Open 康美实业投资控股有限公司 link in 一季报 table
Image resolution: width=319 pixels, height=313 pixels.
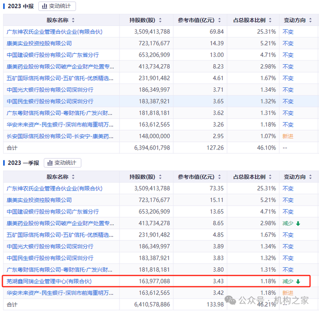pyautogui.click(x=39, y=200)
